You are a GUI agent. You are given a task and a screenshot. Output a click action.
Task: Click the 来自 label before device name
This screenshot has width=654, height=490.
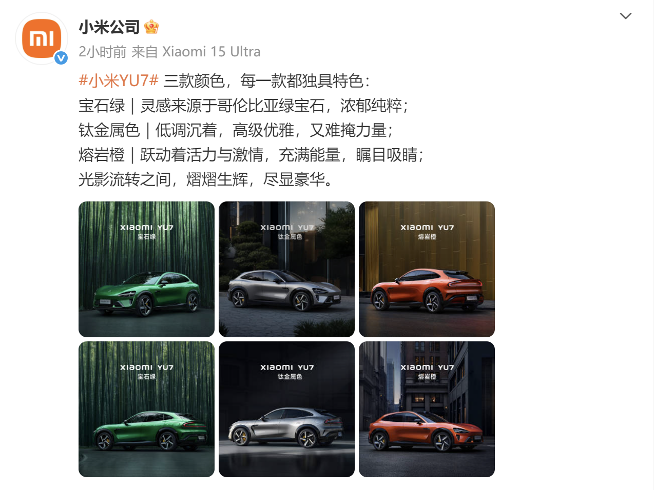[144, 52]
